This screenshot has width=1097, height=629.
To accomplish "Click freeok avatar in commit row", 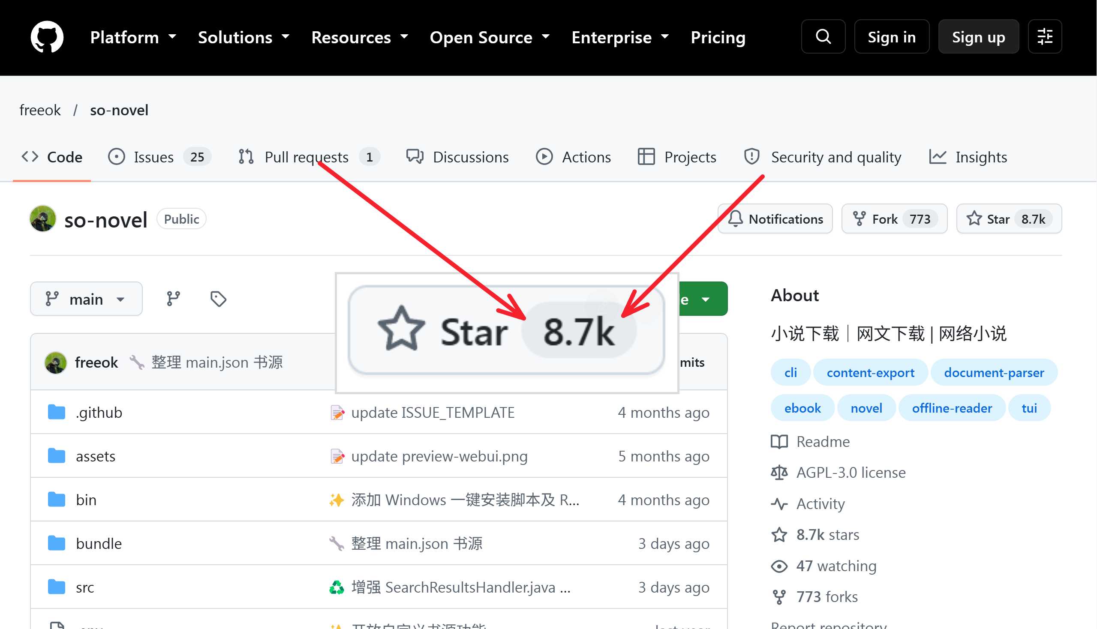I will pyautogui.click(x=56, y=362).
